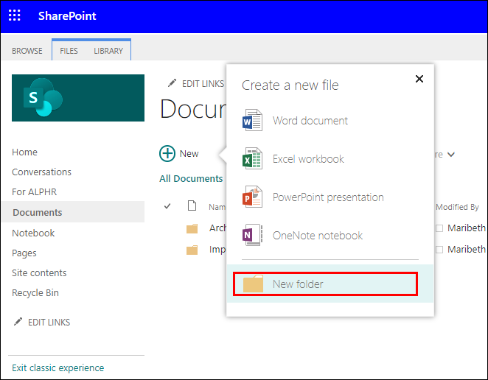
Task: Click the Word document icon
Action: coord(253,121)
